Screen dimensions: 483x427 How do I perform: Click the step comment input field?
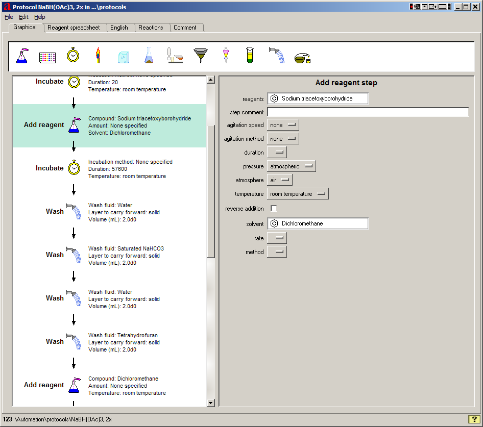[368, 112]
